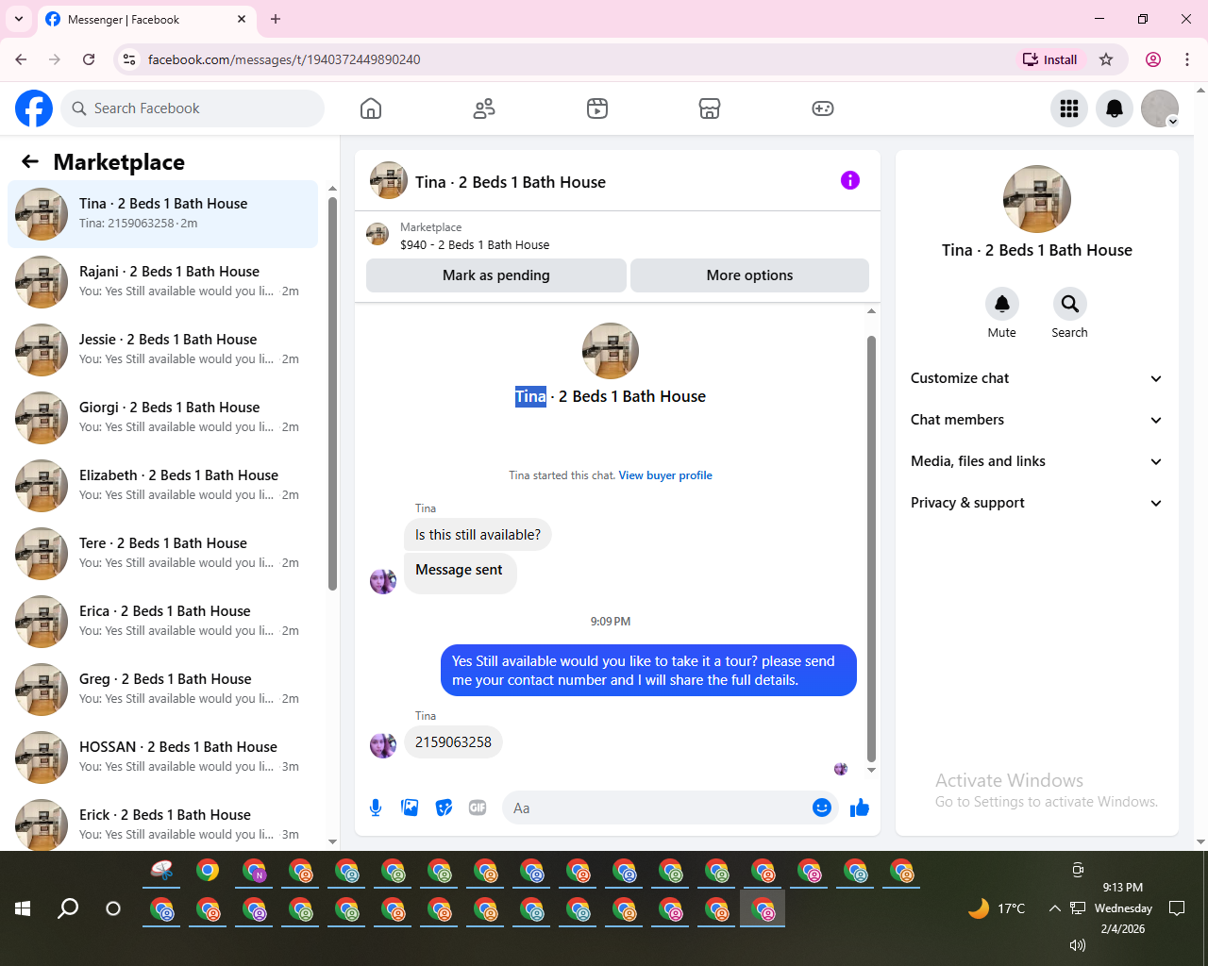Screen dimensions: 1208x966
Task: Open Erick conversation
Action: click(163, 824)
